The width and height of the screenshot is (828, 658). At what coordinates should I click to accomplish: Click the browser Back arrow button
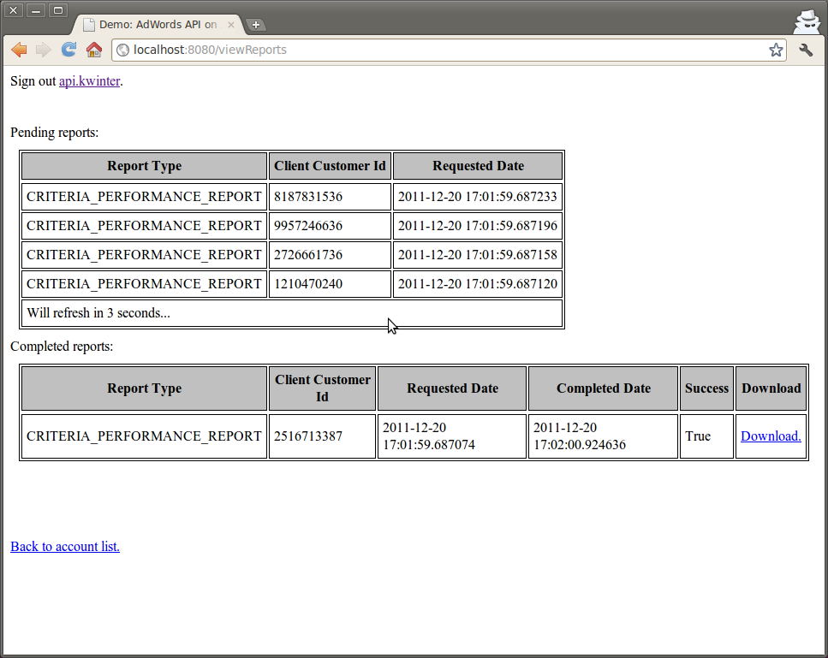click(x=19, y=50)
